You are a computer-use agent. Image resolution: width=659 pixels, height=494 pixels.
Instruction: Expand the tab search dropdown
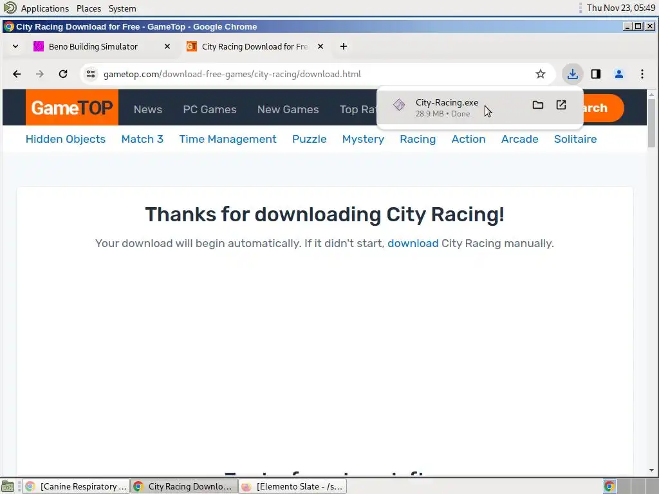click(x=15, y=46)
